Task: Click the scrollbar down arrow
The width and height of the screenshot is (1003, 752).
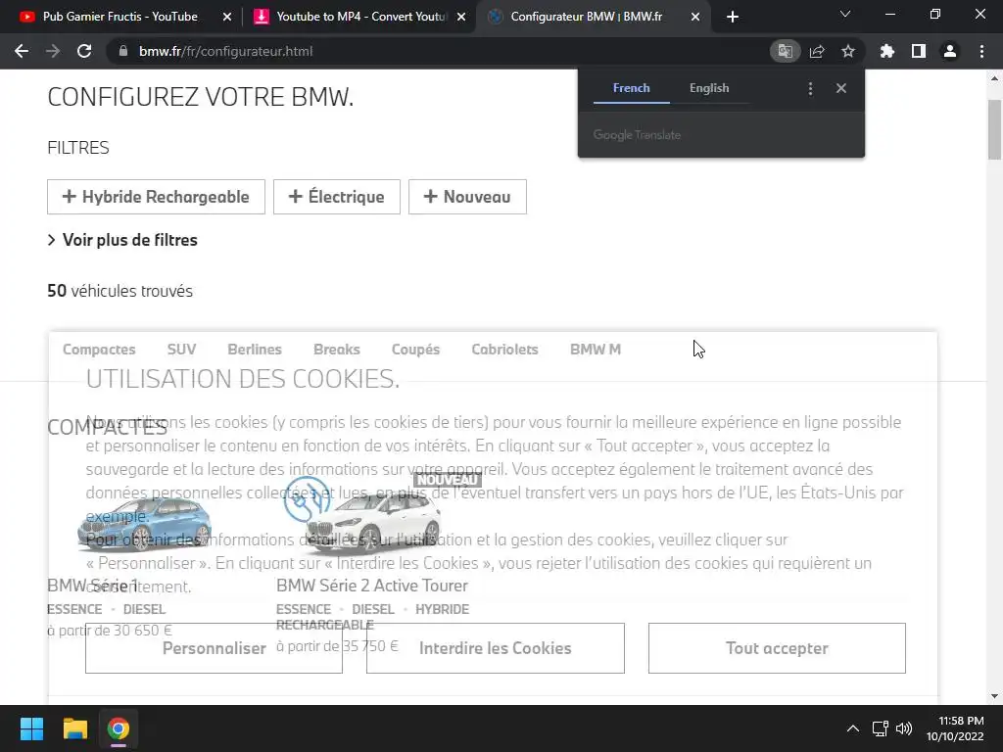Action: pyautogui.click(x=994, y=696)
